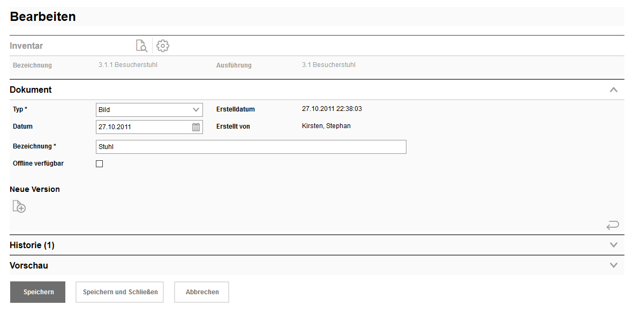This screenshot has width=633, height=313.
Task: Expand the Vorschau section chevron
Action: [614, 265]
